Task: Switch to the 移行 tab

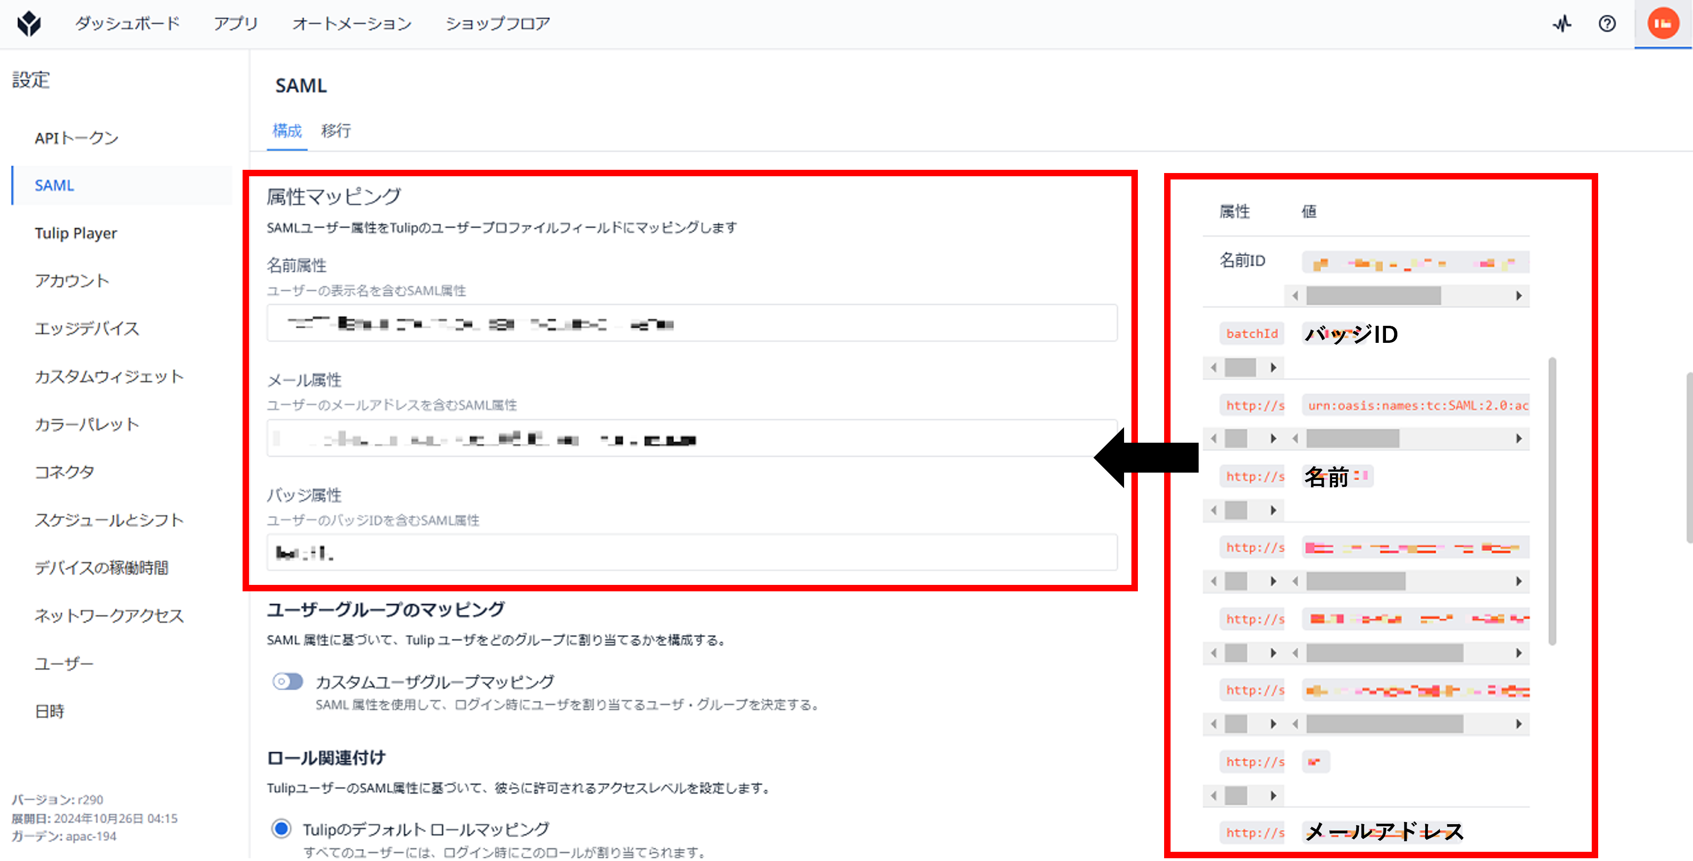Action: click(336, 131)
